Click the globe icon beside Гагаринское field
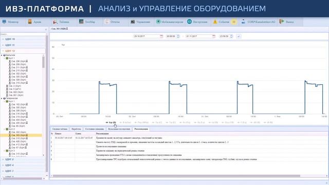Image resolution: width=329 pixels, height=185 pixels. coord(4,98)
